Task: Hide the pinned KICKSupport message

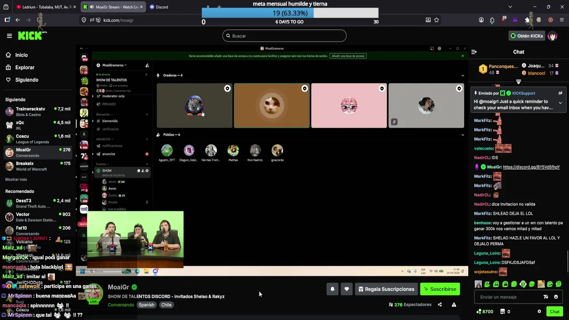Action: click(x=560, y=93)
